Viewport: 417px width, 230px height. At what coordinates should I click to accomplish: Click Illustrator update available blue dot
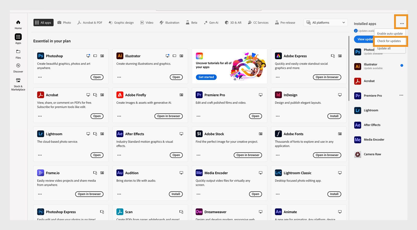(x=402, y=66)
